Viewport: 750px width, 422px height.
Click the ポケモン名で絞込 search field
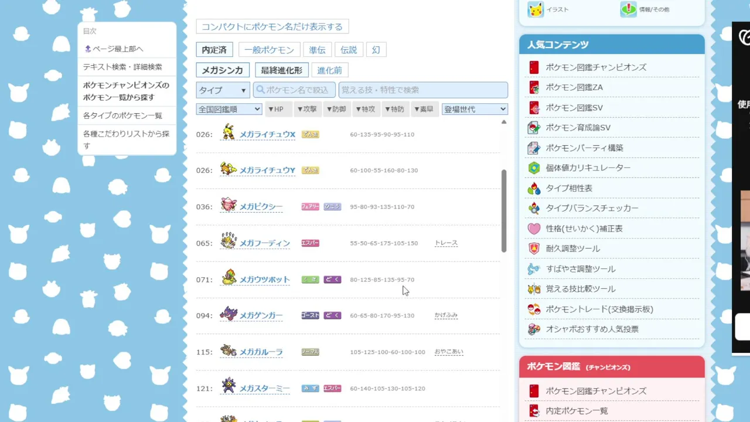point(295,90)
